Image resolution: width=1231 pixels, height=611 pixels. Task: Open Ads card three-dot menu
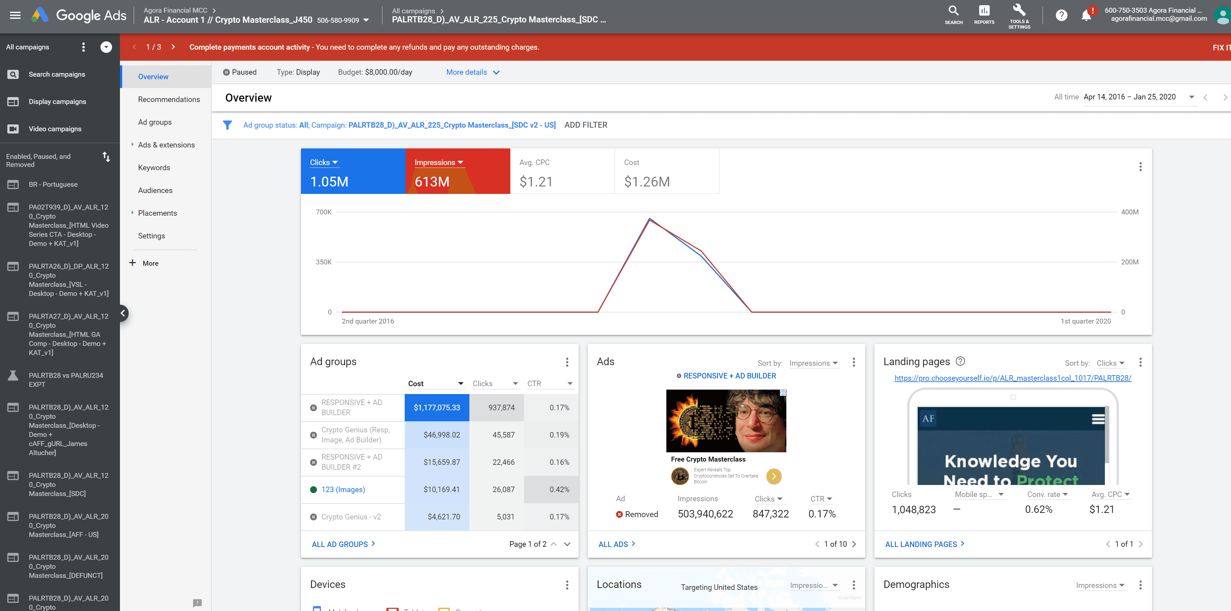[x=854, y=362]
